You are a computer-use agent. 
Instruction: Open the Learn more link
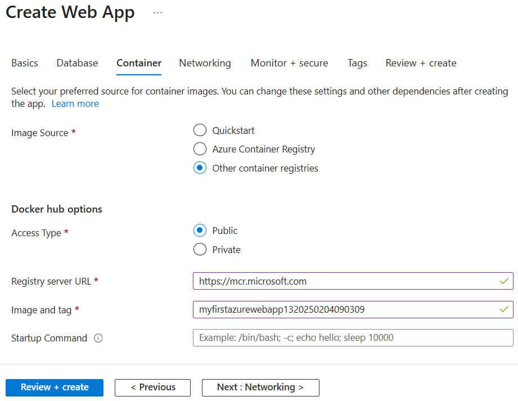click(75, 103)
